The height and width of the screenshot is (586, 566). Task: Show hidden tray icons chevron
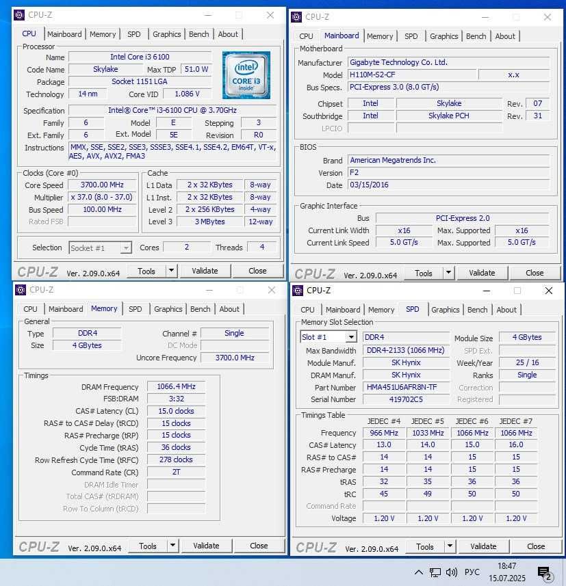419,572
